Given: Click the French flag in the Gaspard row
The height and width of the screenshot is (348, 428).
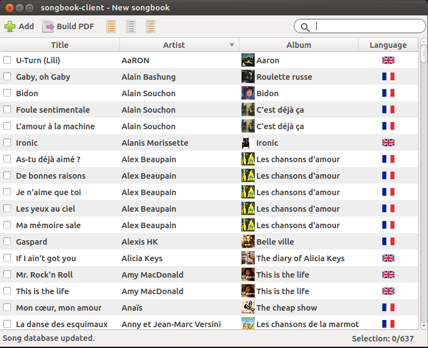Looking at the screenshot, I should pyautogui.click(x=388, y=242).
